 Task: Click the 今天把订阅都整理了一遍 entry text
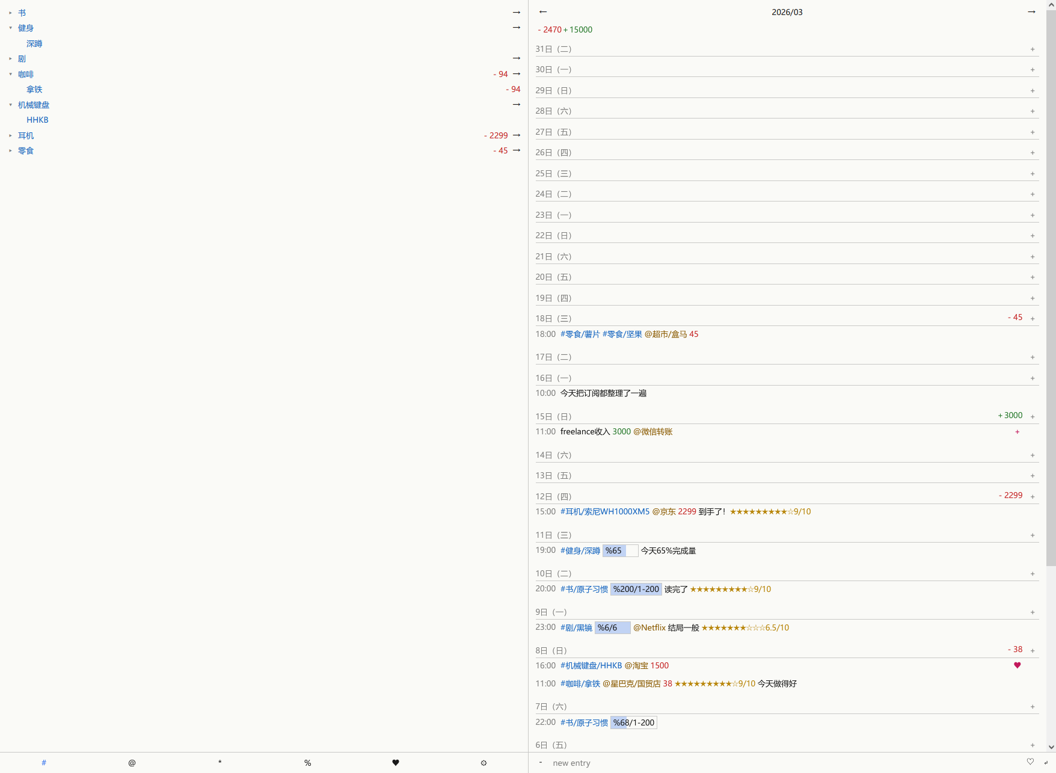[603, 393]
